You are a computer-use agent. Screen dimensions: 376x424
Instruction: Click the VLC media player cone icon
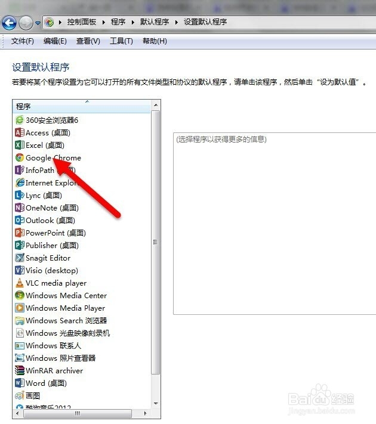[x=20, y=283]
